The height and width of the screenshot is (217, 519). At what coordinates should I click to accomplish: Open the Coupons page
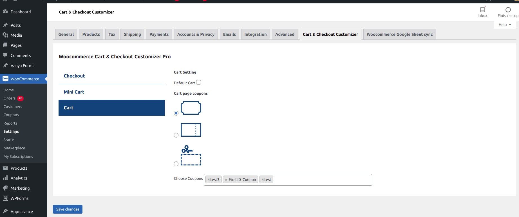[11, 115]
